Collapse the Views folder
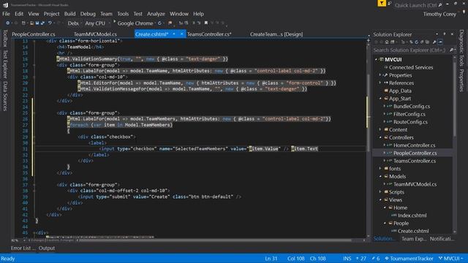Screen dimensions: 468x263 [x=380, y=199]
